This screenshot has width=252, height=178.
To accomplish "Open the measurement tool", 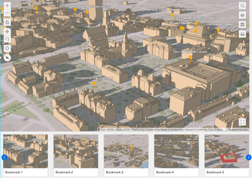I will pos(242,34).
